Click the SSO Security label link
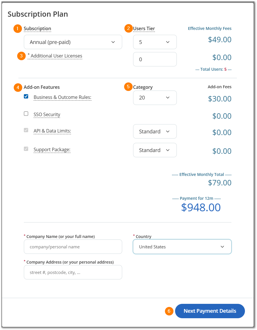The width and height of the screenshot is (257, 330). pos(47,115)
